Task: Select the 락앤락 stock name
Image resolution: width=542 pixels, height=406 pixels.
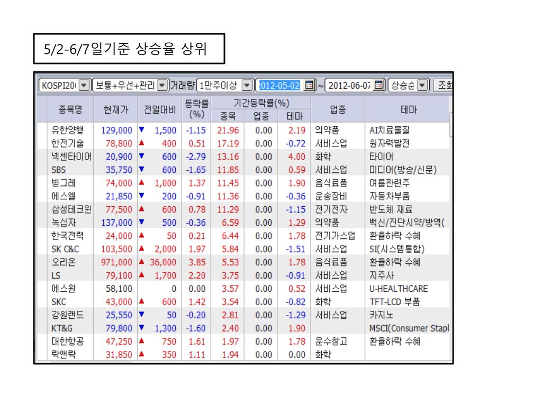Action: coord(64,355)
